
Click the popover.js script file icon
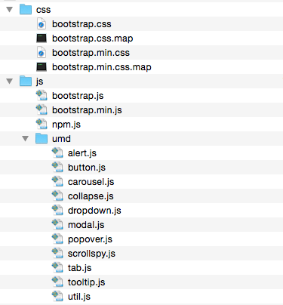[57, 239]
